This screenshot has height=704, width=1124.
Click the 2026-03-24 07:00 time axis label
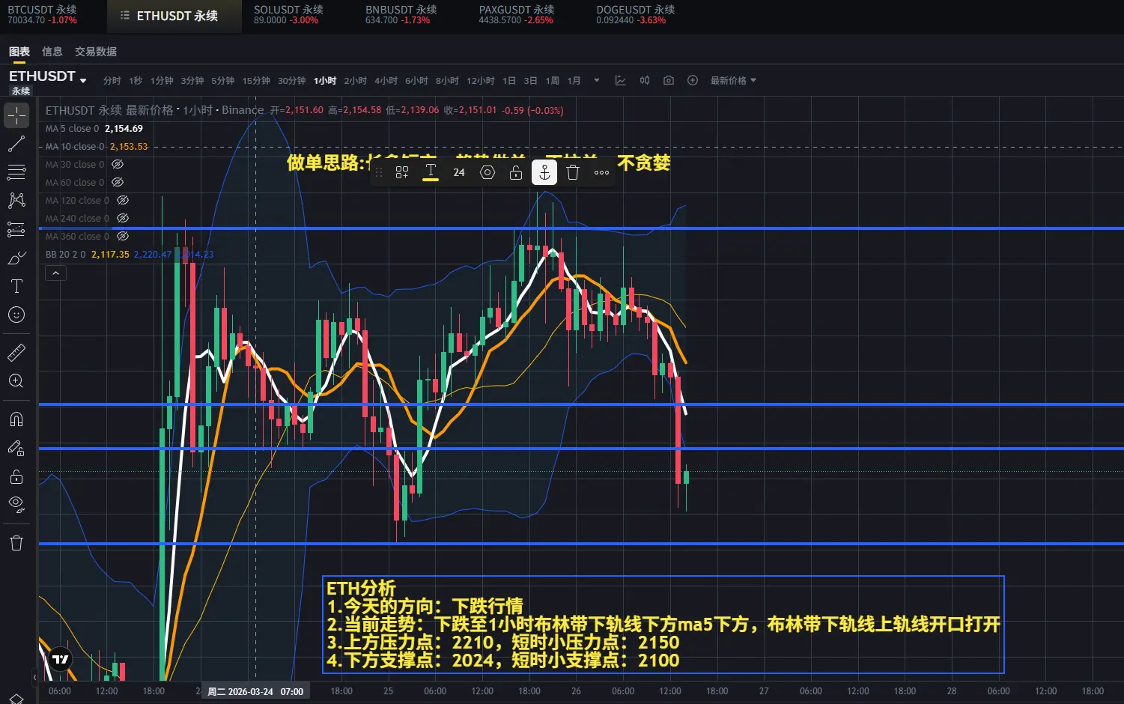(255, 691)
